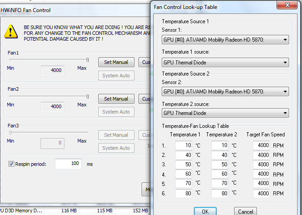Image resolution: width=302 pixels, height=215 pixels.
Task: Click row 2 Target Fan Speed field
Action: click(261, 155)
